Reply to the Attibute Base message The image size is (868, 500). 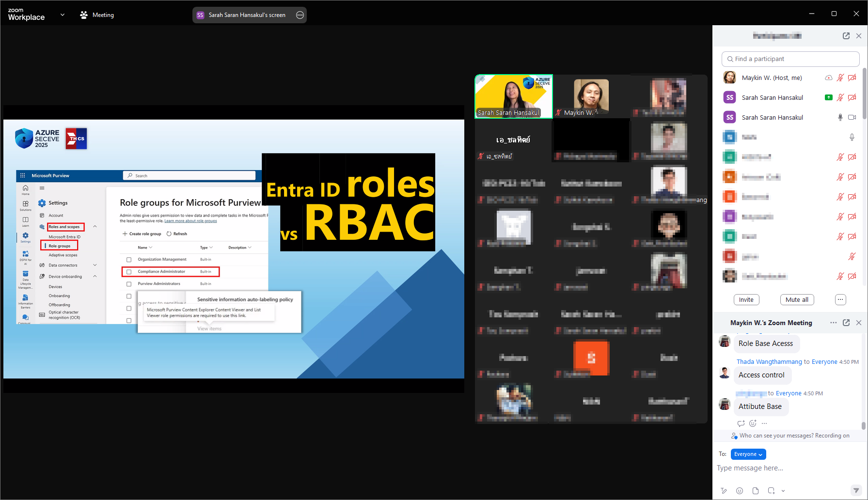click(x=741, y=423)
